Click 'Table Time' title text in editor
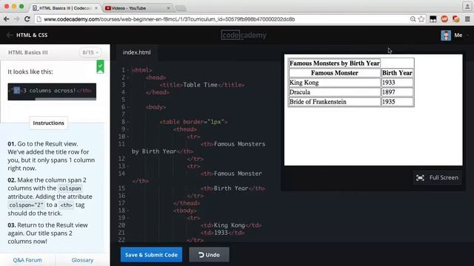Screen dimensions: 474x266 click(200, 85)
